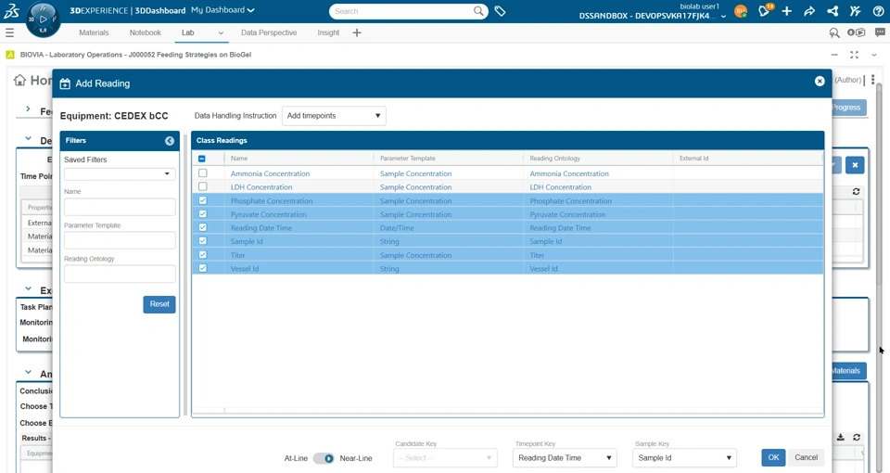
Task: Open the notifications icon with badge
Action: 765,10
